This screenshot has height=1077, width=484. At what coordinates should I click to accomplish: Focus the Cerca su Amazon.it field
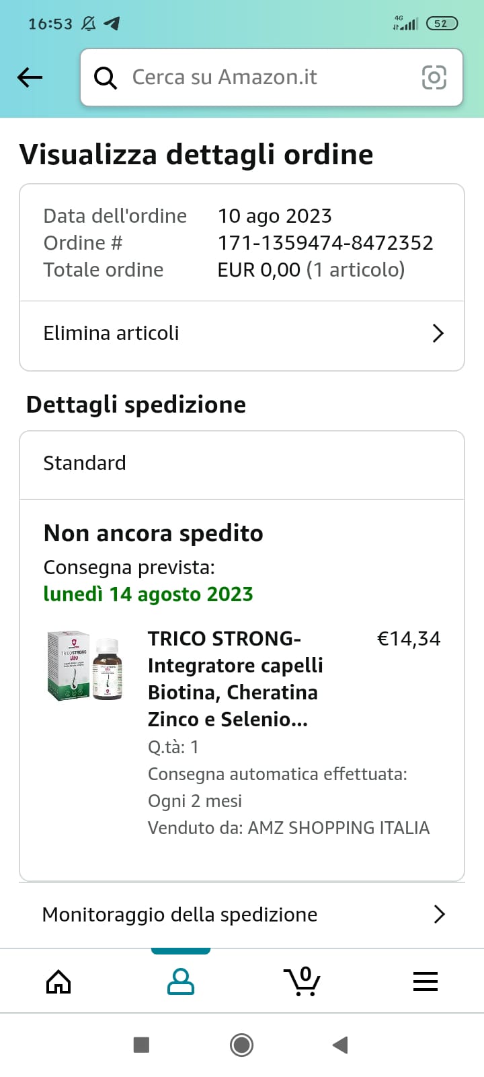269,77
